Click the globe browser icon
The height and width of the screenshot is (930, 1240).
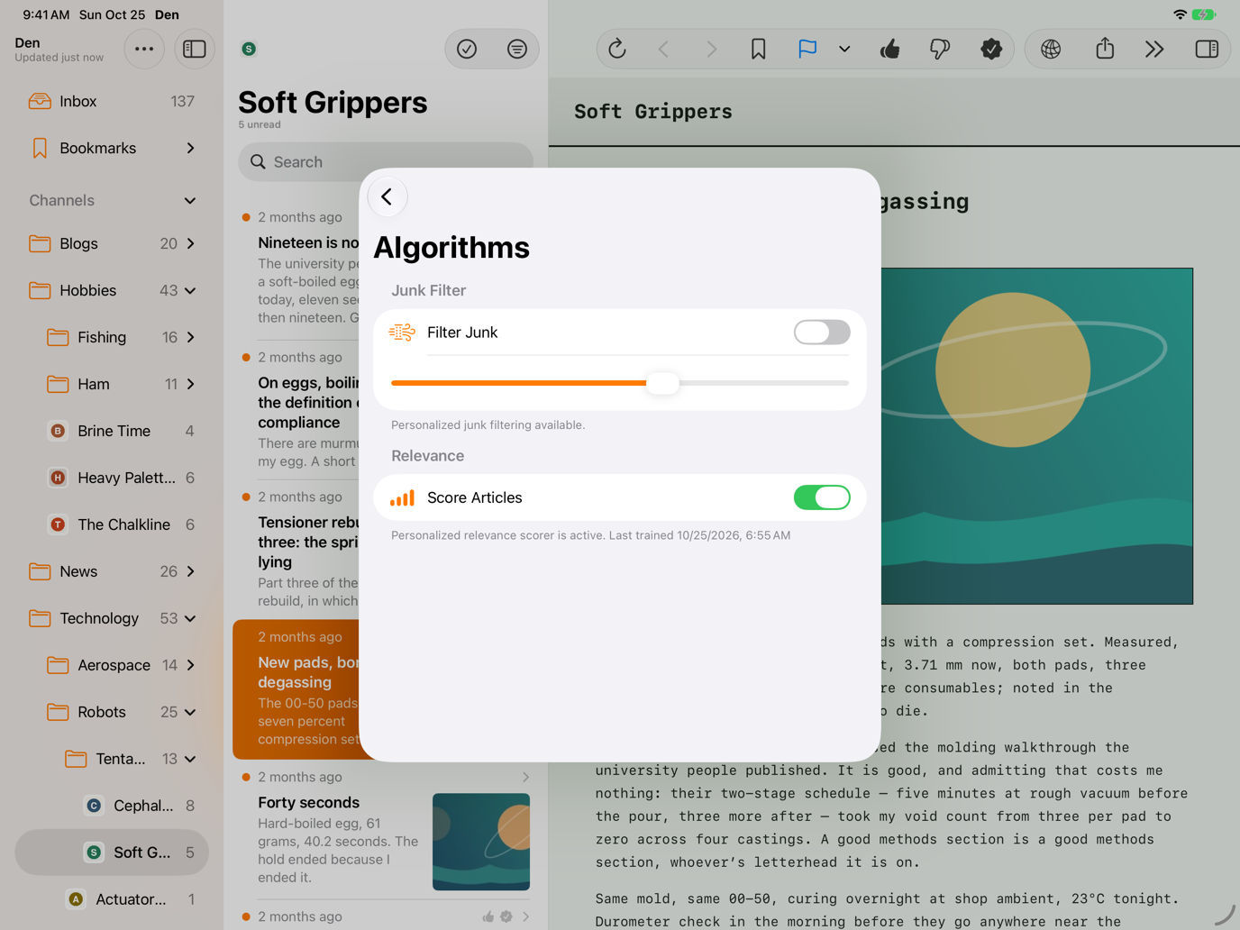click(x=1051, y=49)
